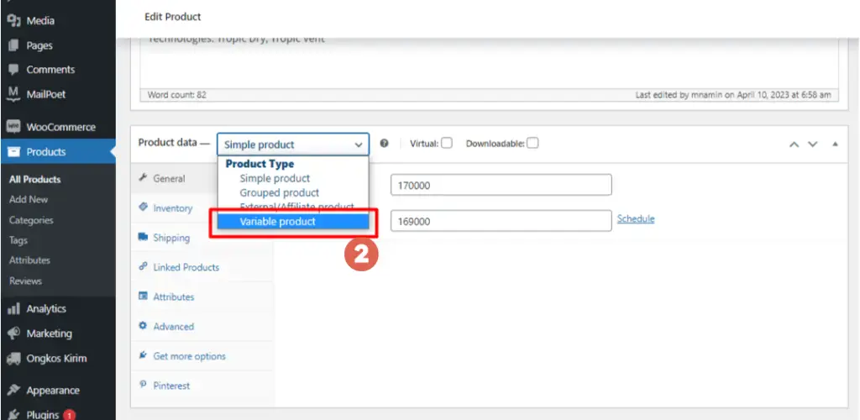This screenshot has height=420, width=860.
Task: Open product Reviews submenu
Action: pyautogui.click(x=25, y=281)
